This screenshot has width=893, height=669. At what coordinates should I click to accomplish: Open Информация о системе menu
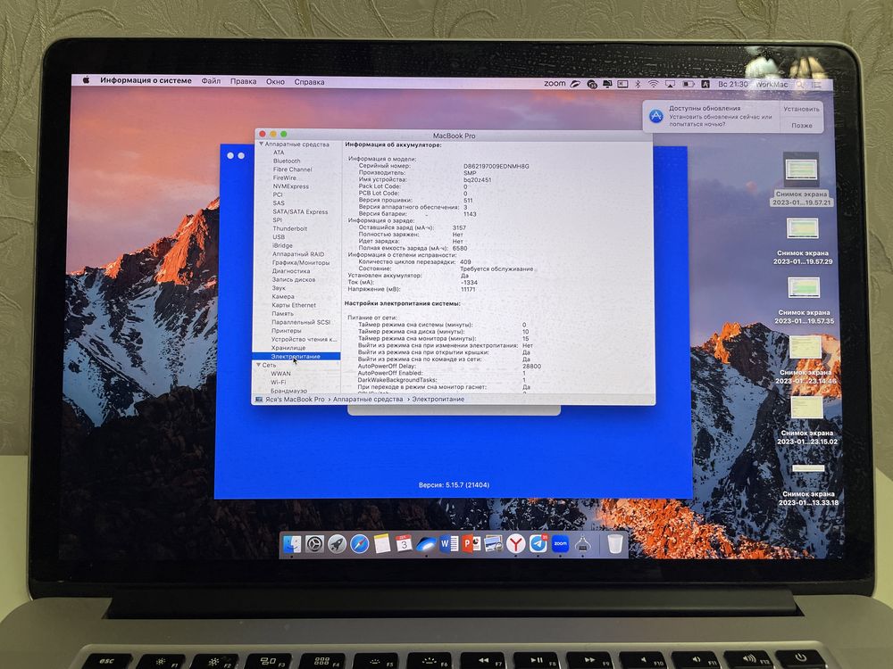coord(146,81)
